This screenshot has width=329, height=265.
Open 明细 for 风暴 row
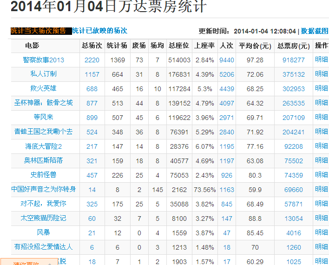(x=322, y=232)
